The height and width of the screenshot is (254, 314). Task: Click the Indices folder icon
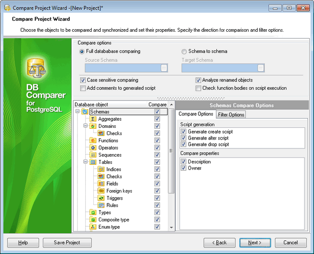click(101, 169)
